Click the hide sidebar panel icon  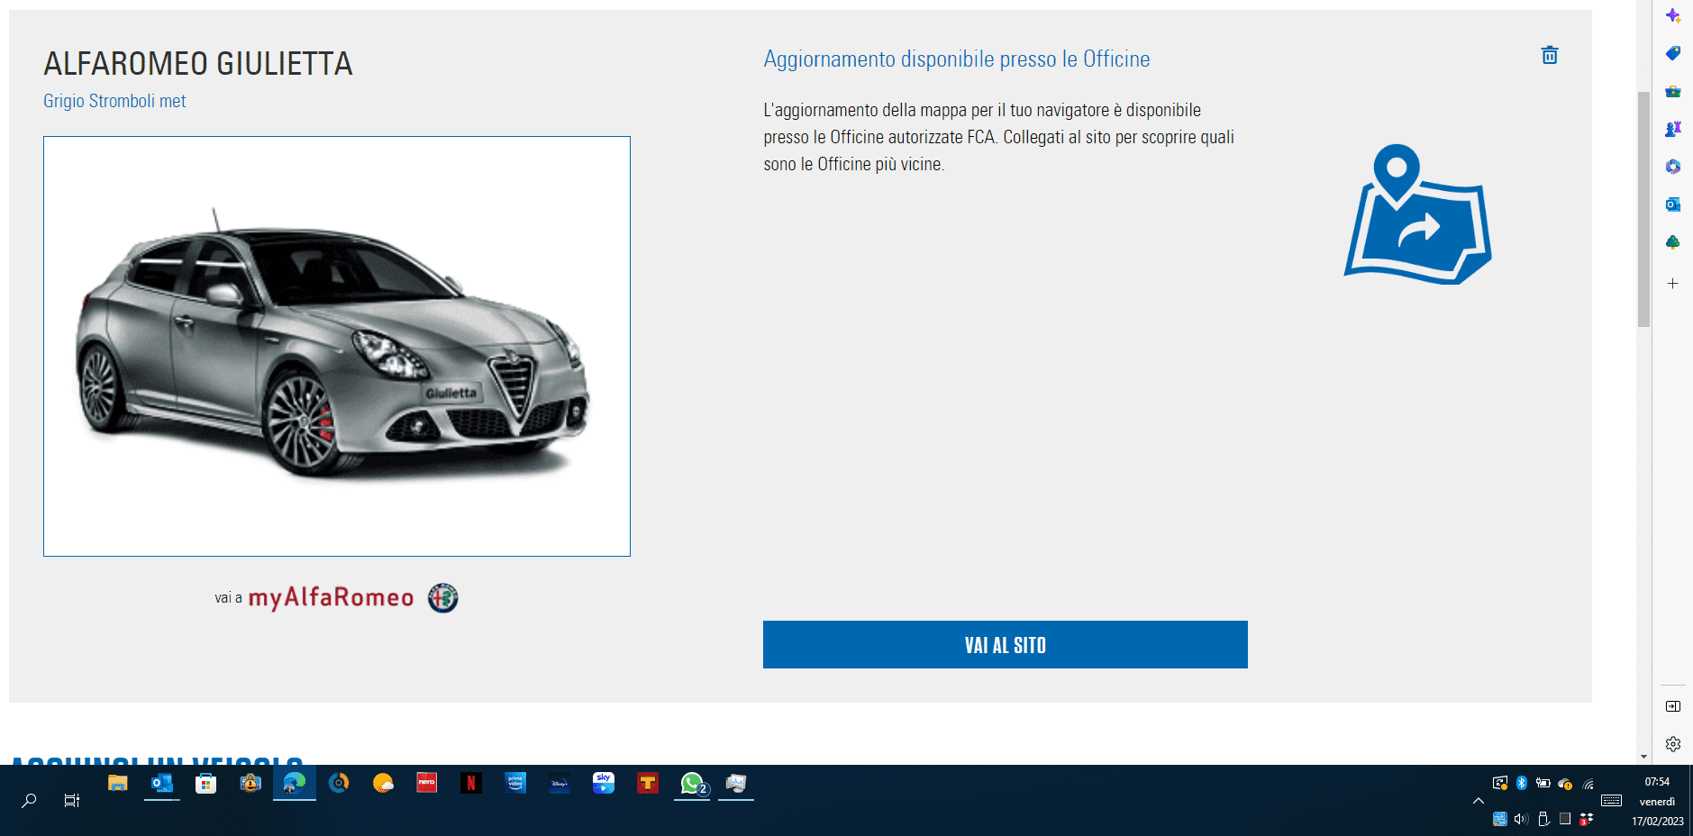click(x=1672, y=706)
